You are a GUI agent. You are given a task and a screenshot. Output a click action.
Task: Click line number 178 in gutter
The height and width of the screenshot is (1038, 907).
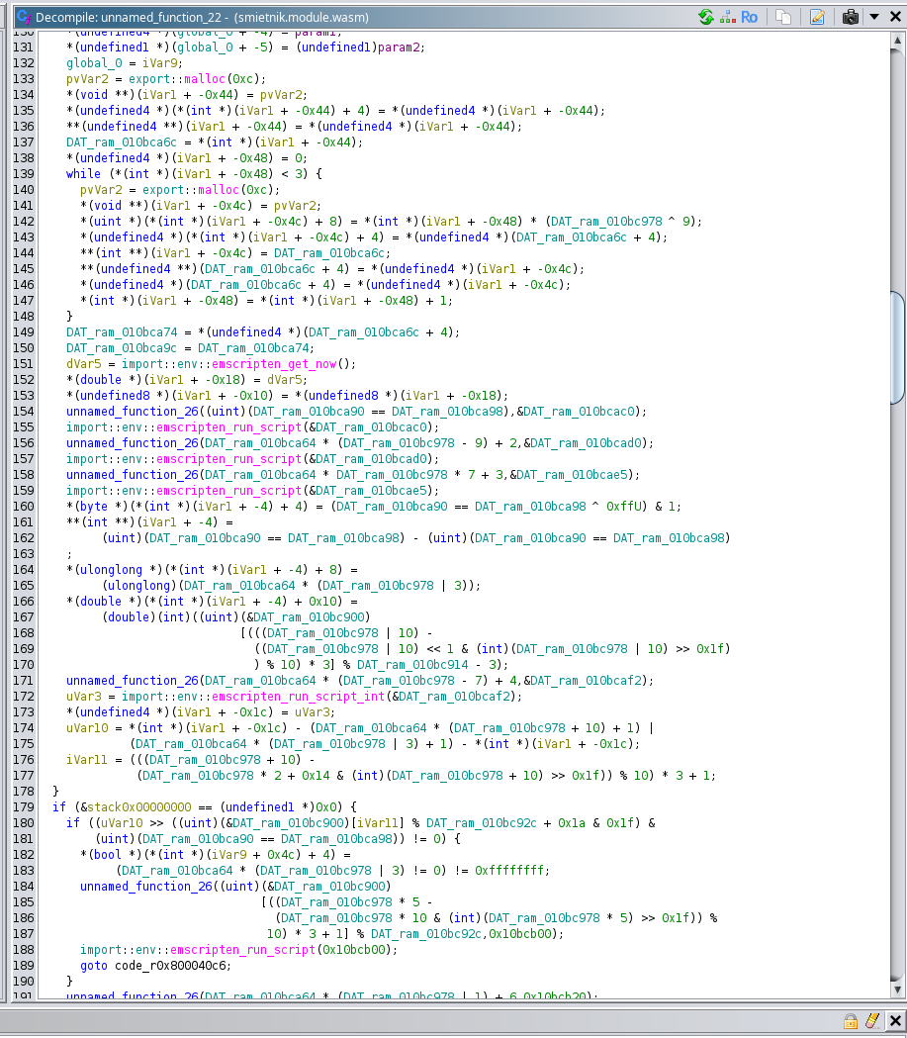(x=23, y=793)
